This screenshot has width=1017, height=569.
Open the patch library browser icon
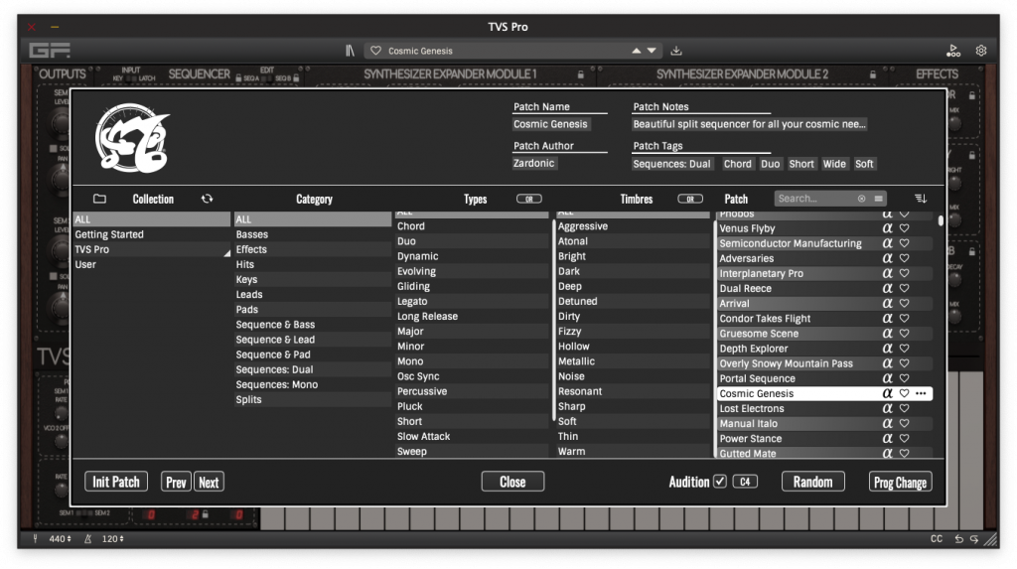point(350,51)
